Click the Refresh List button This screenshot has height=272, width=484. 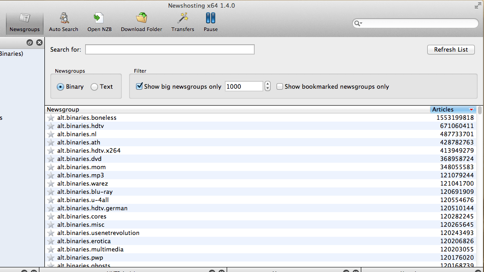point(451,49)
